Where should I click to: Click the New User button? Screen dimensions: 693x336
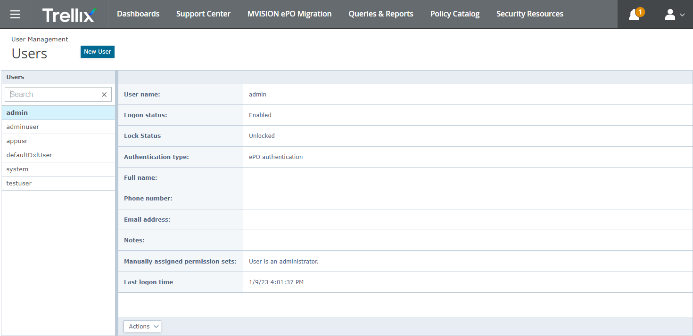point(98,52)
